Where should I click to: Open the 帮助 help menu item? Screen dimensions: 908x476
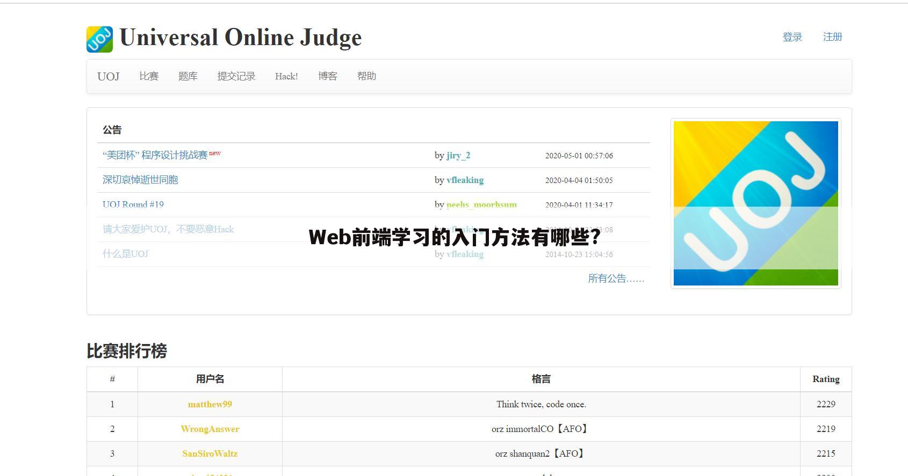366,76
